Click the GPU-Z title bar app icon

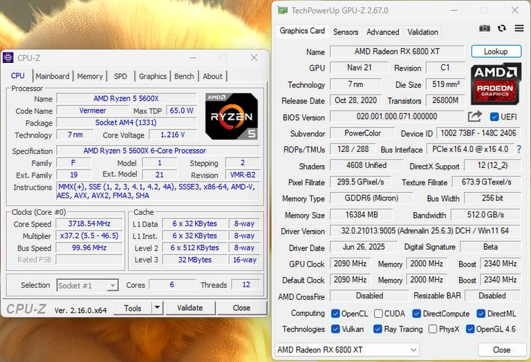click(x=283, y=10)
